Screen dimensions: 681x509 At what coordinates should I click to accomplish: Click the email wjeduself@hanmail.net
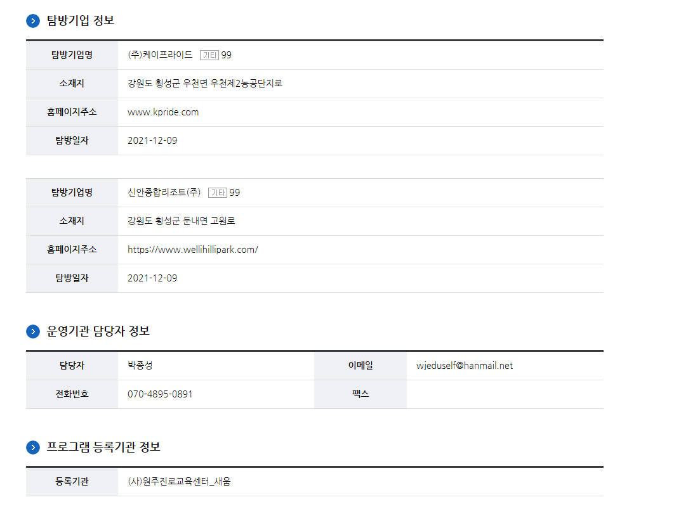(x=465, y=366)
